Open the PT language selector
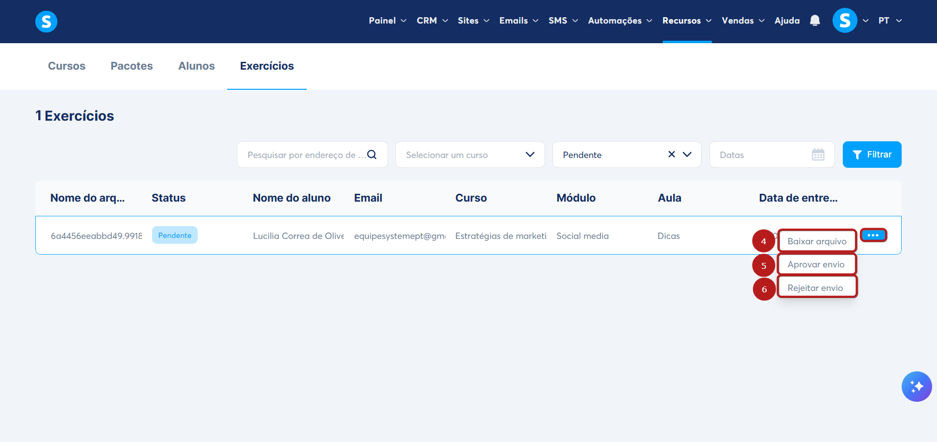 pyautogui.click(x=890, y=21)
